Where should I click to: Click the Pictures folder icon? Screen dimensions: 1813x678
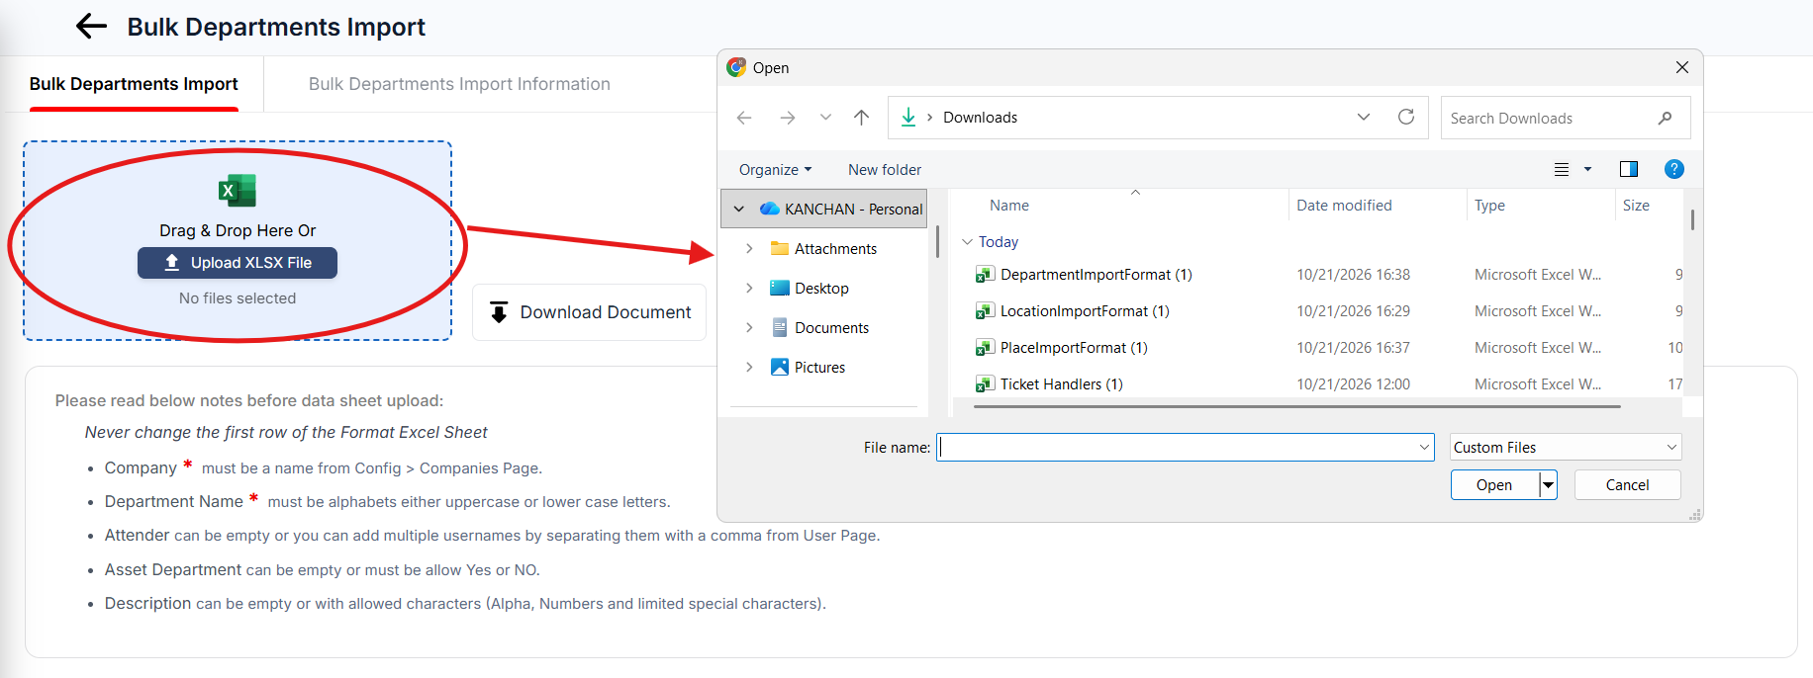click(780, 367)
